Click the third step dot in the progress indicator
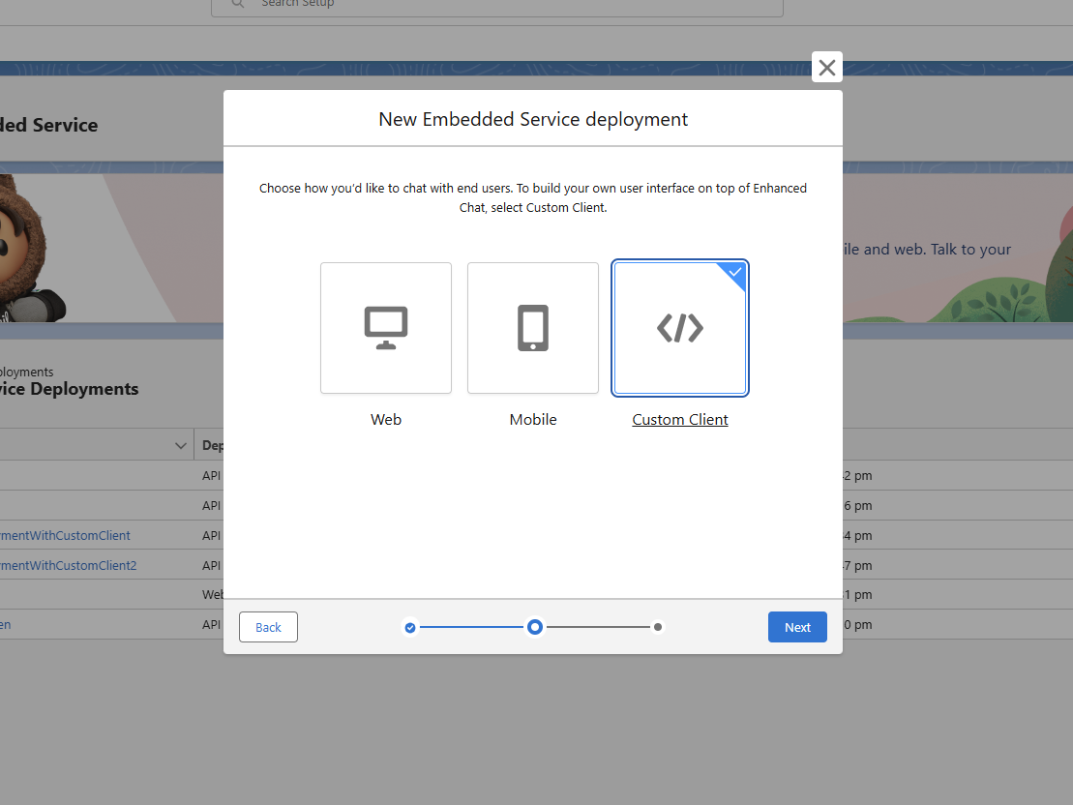The height and width of the screenshot is (805, 1073). 658,627
